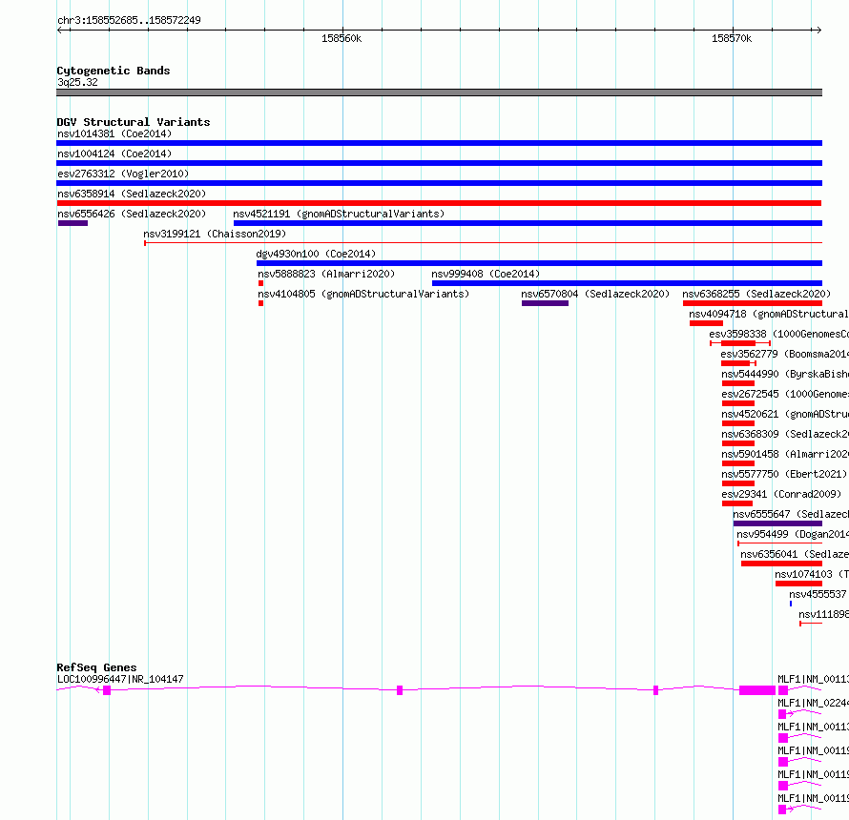Image resolution: width=849 pixels, height=820 pixels.
Task: Open the nsv4094718 variant label
Action: click(x=769, y=314)
